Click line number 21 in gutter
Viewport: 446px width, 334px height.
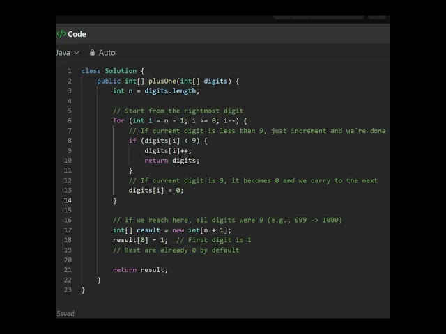68,270
